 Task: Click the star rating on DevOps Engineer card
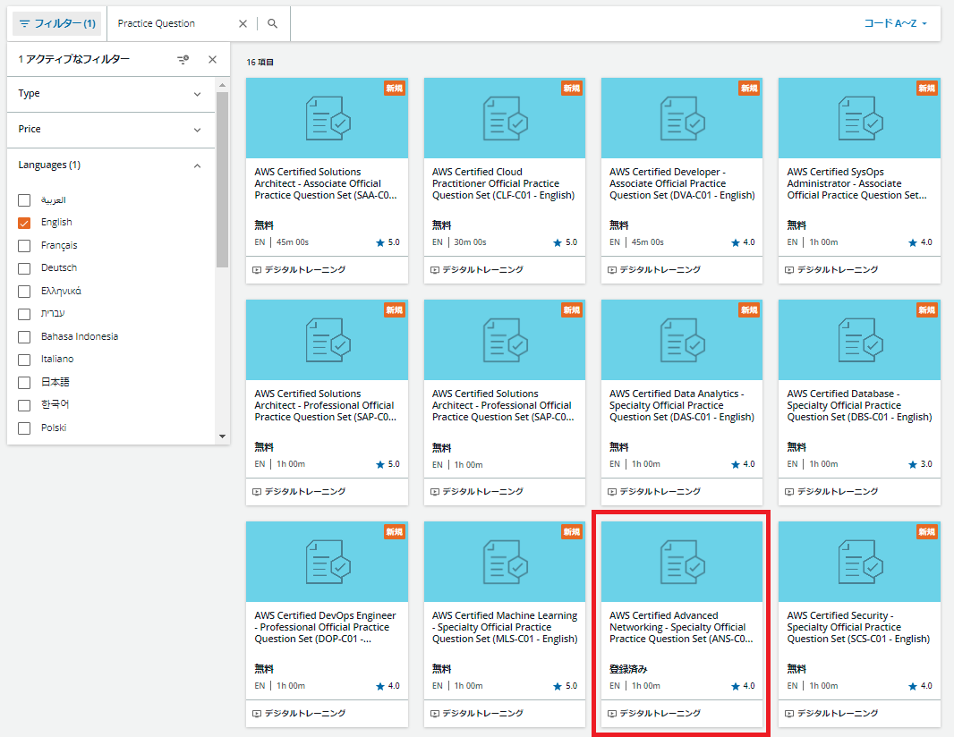coord(388,687)
